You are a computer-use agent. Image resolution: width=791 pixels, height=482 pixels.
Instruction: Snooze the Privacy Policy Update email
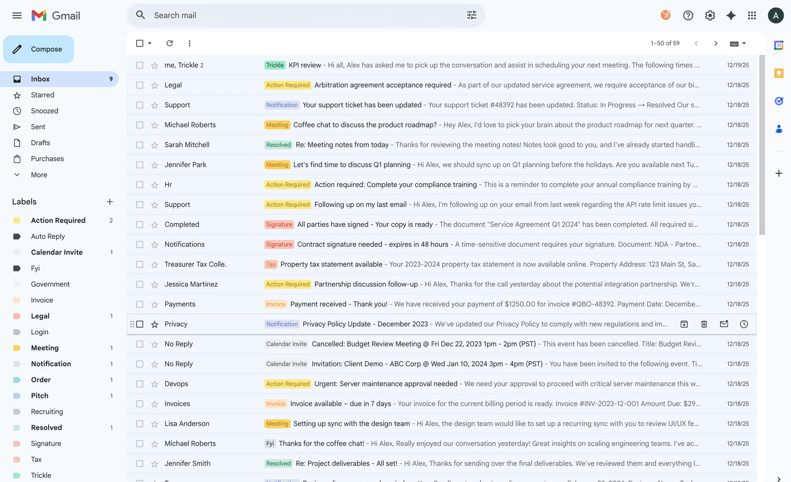click(x=744, y=324)
